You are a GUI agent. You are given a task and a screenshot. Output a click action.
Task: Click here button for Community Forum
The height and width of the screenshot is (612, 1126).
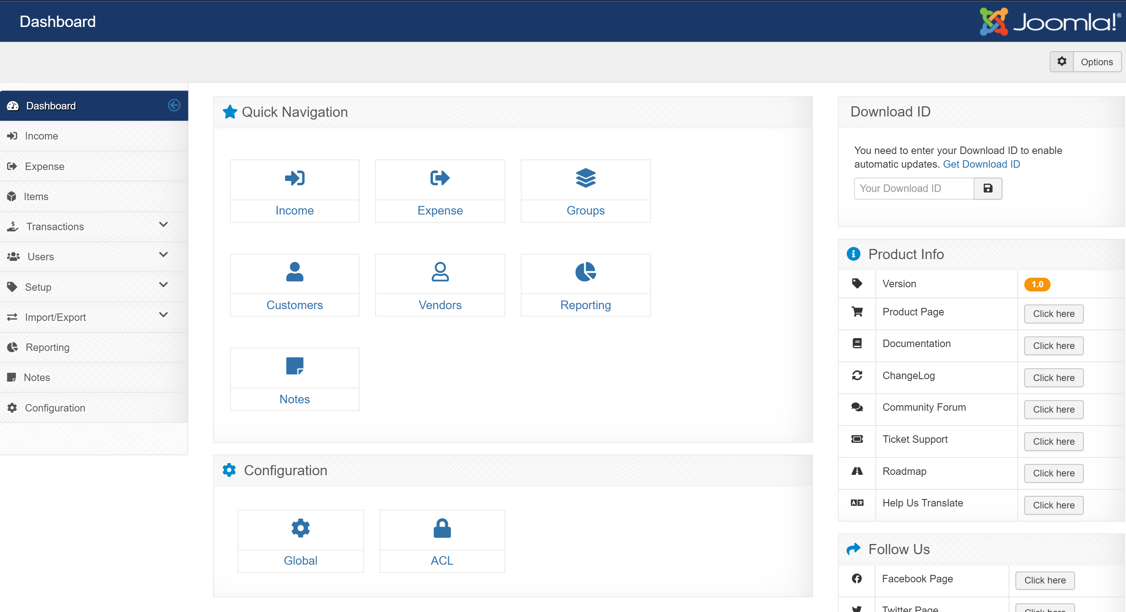1053,410
